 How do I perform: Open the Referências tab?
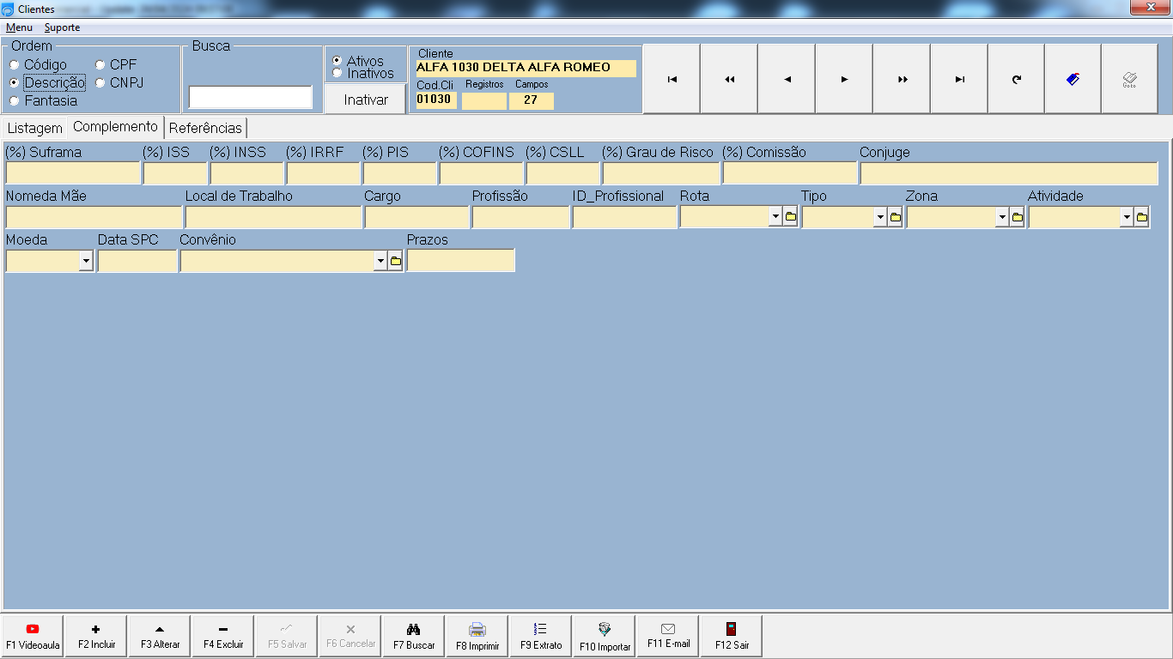[205, 129]
